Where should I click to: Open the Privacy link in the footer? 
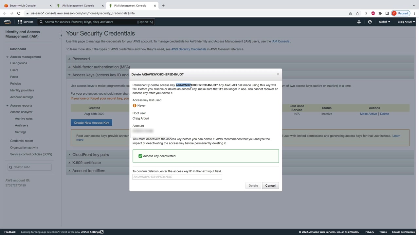coord(370,232)
